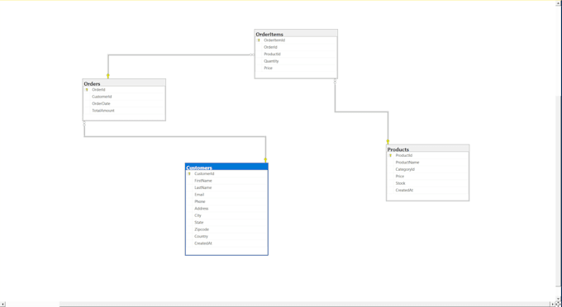The image size is (562, 307).
Task: Select the Country column row
Action: [226, 236]
